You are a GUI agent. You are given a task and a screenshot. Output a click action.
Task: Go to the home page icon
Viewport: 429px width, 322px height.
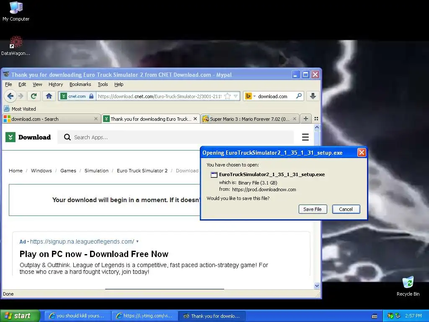(49, 96)
